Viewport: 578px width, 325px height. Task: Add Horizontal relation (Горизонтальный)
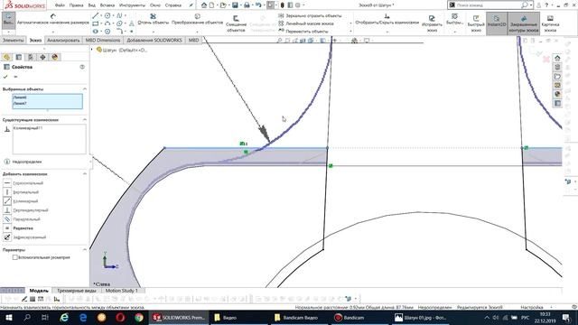pyautogui.click(x=24, y=183)
